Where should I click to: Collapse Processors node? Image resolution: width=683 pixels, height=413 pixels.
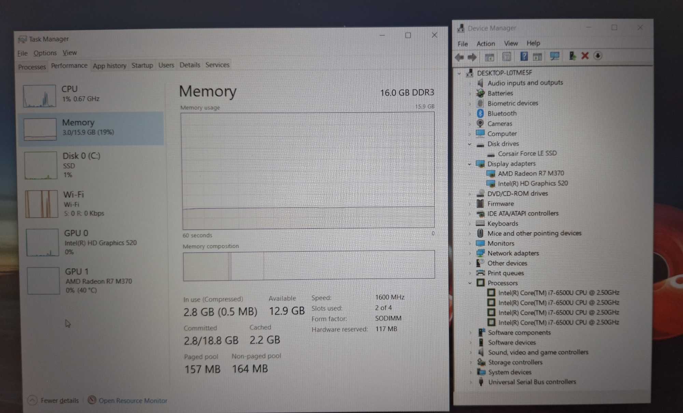[470, 283]
